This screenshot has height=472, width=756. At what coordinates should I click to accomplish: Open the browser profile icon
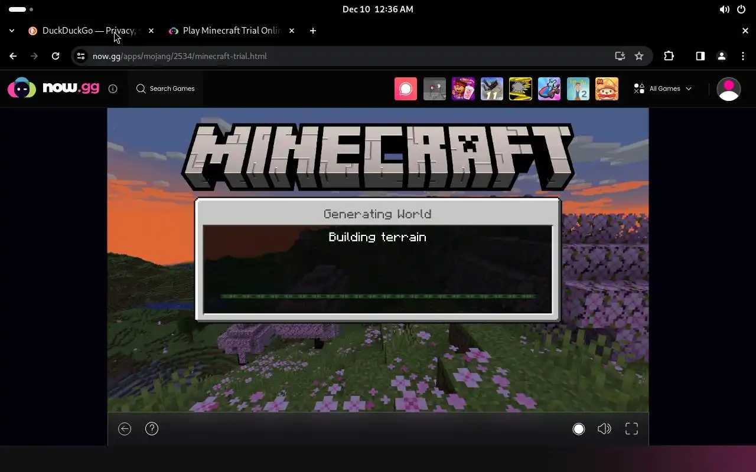click(721, 56)
